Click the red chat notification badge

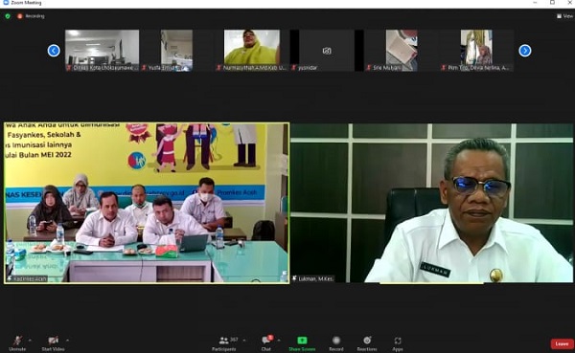click(x=270, y=338)
